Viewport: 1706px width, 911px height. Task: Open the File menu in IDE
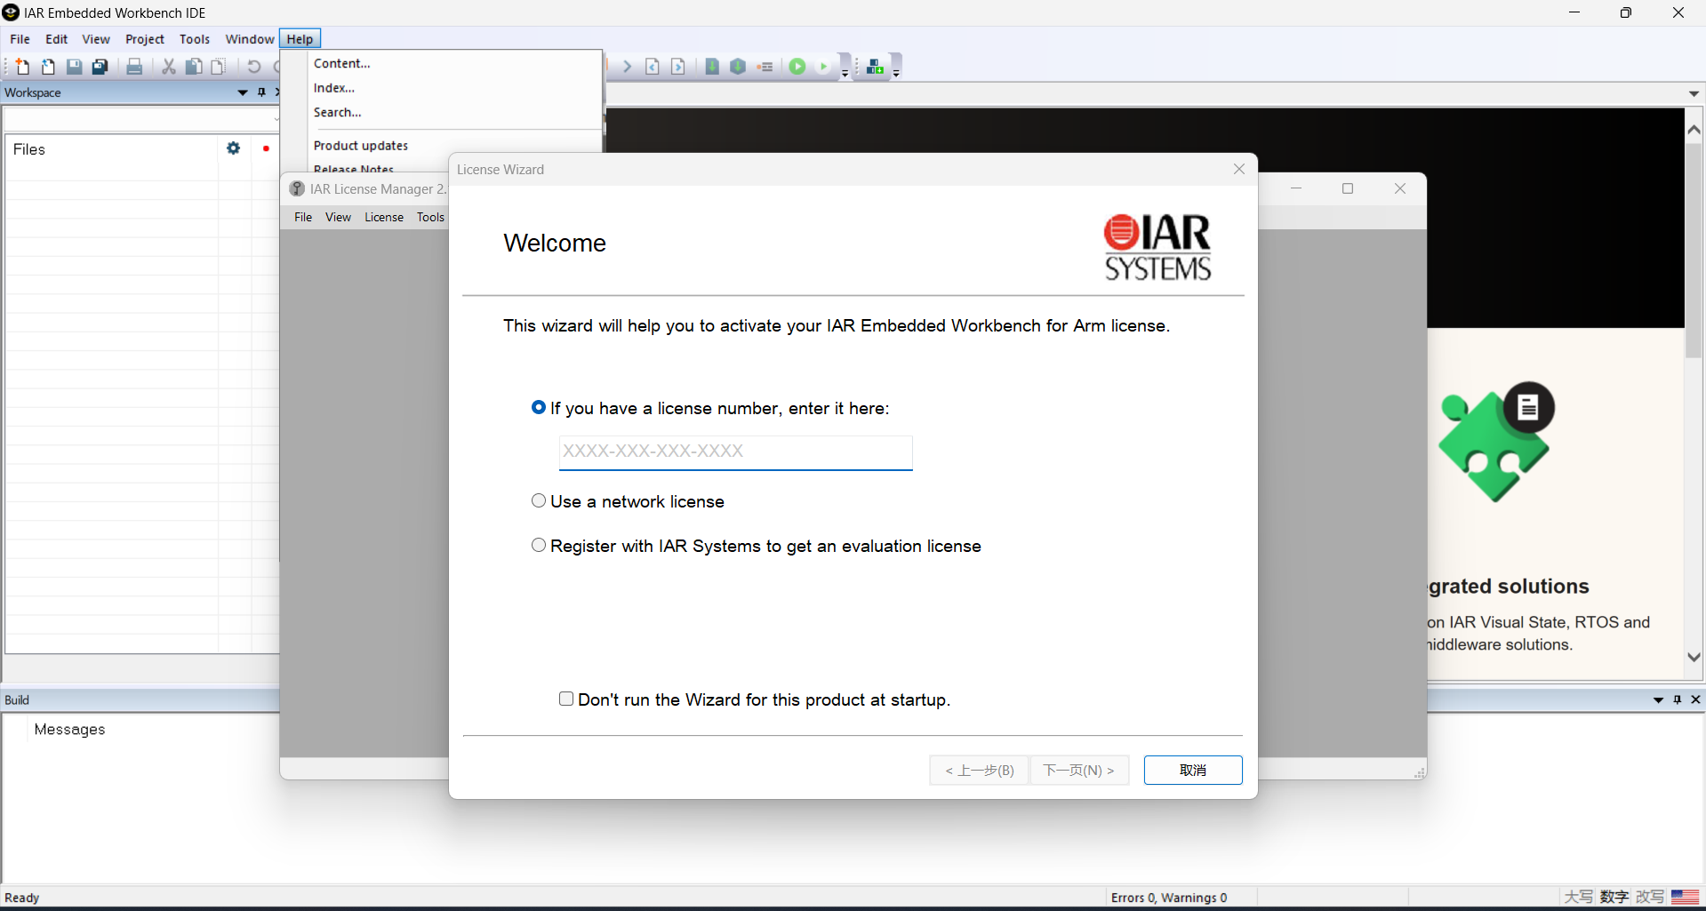(20, 39)
